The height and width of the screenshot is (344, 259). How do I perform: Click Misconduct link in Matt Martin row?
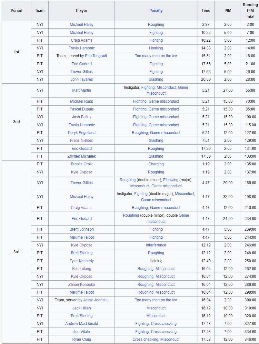tap(166, 88)
